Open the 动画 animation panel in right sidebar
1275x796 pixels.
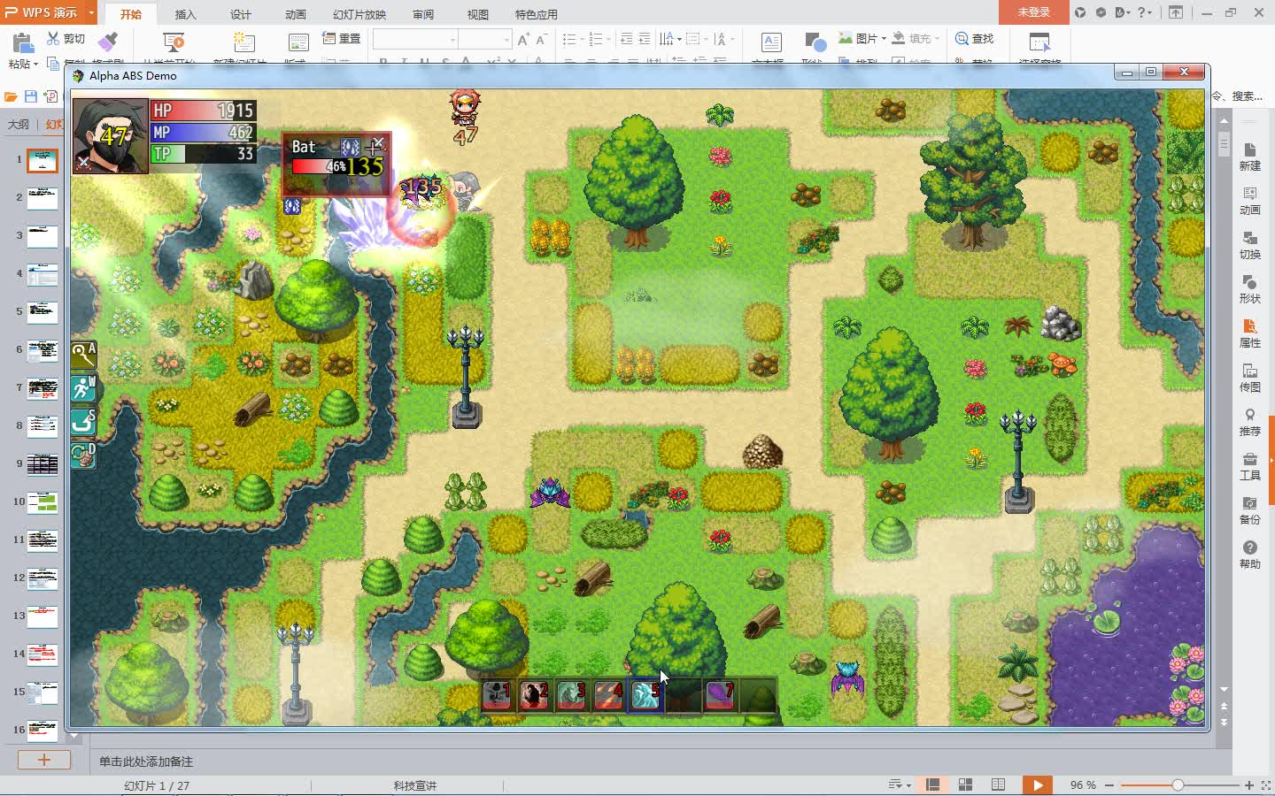pos(1249,202)
